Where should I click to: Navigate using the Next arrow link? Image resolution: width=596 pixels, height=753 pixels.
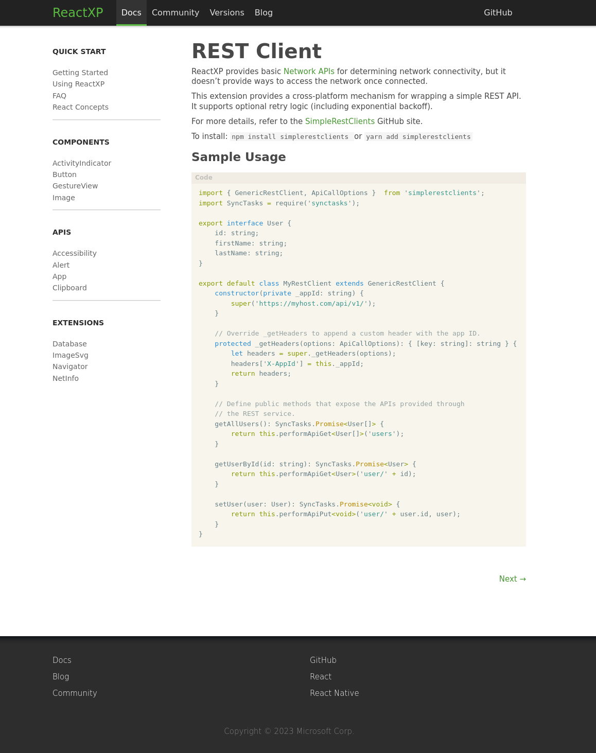pos(512,579)
